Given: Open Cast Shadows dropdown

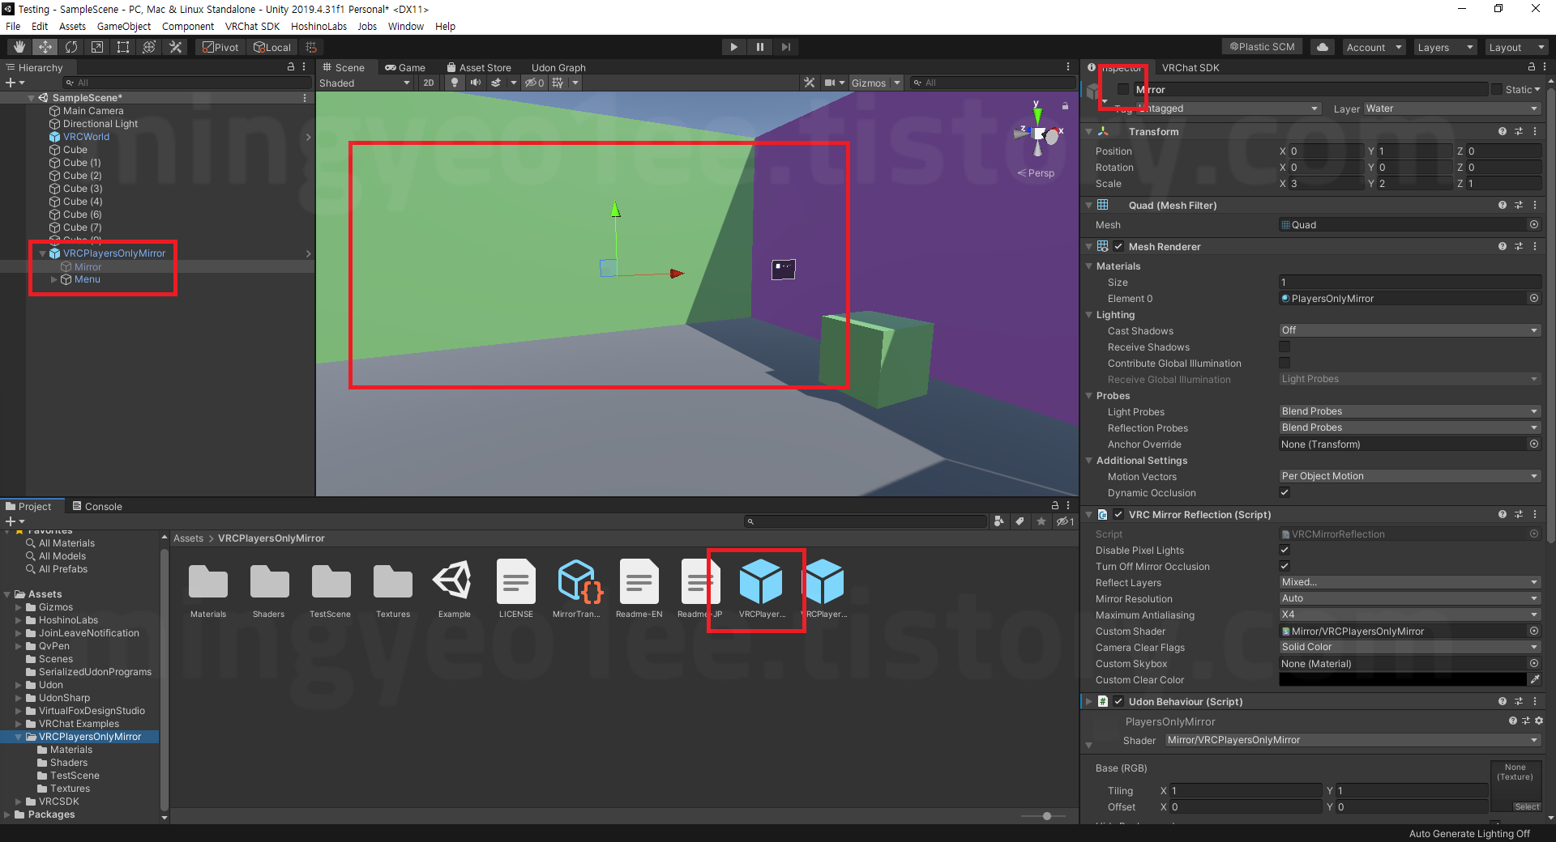Looking at the screenshot, I should pos(1410,330).
